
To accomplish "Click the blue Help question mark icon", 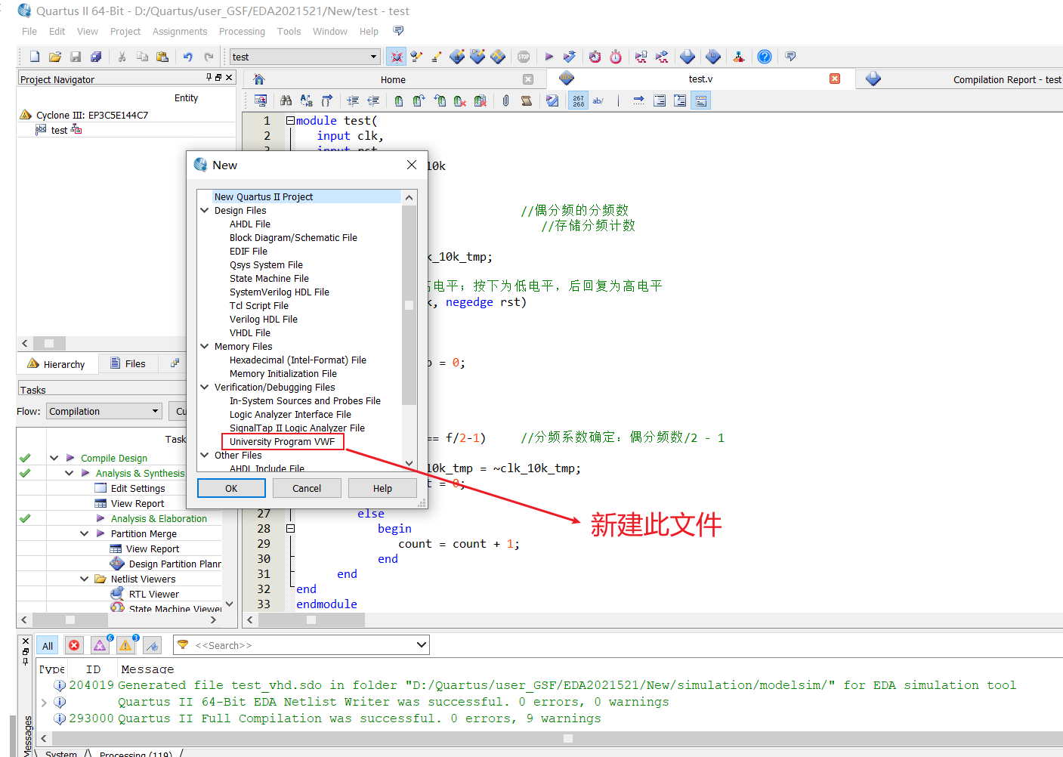I will click(765, 57).
